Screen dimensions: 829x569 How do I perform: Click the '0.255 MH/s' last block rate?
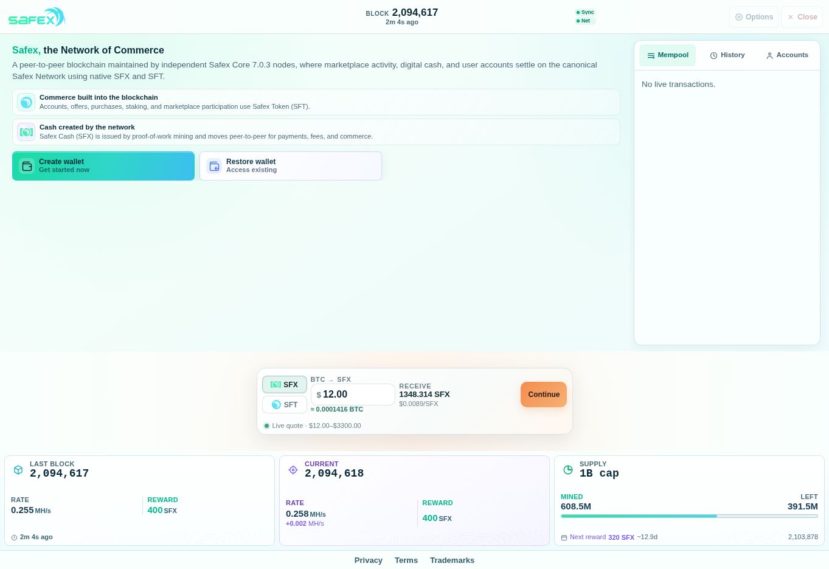[31, 510]
